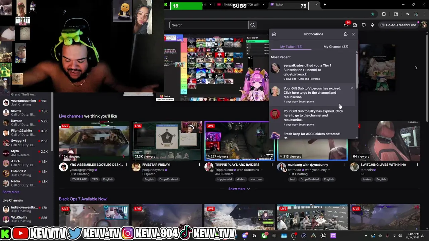Open options menu for FIVESTAR FRIDAY card
This screenshot has height=241, width=429.
click(199, 165)
